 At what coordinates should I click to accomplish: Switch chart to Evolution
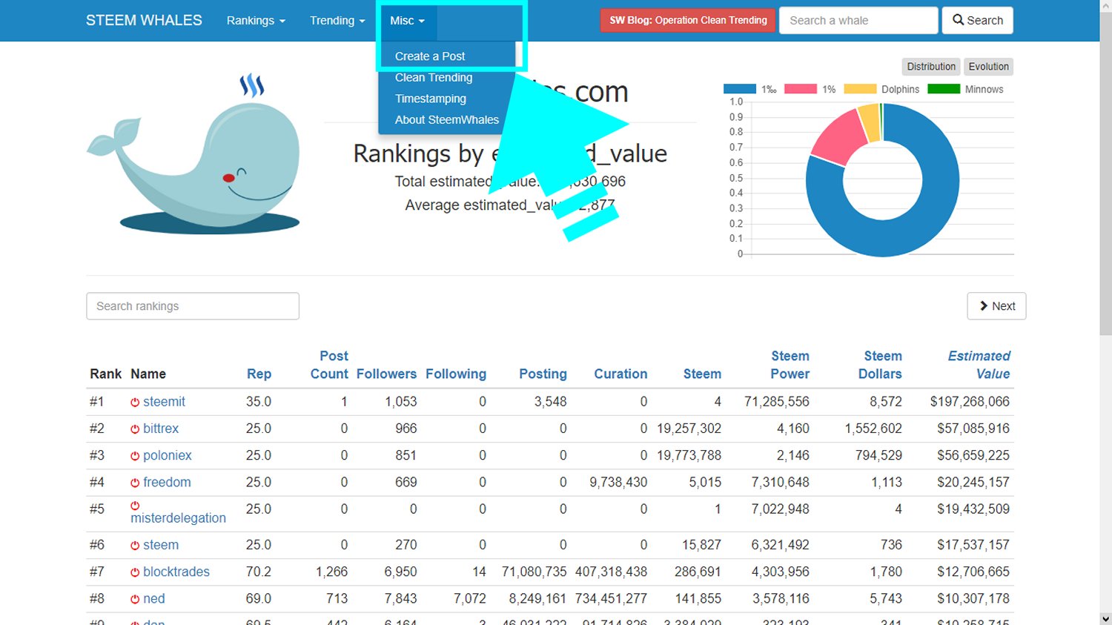(x=988, y=67)
